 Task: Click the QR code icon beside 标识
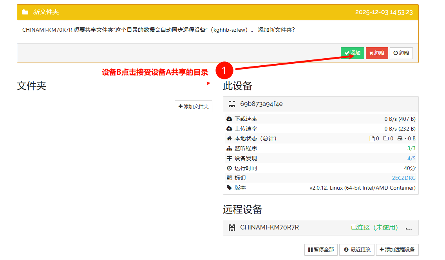230,178
